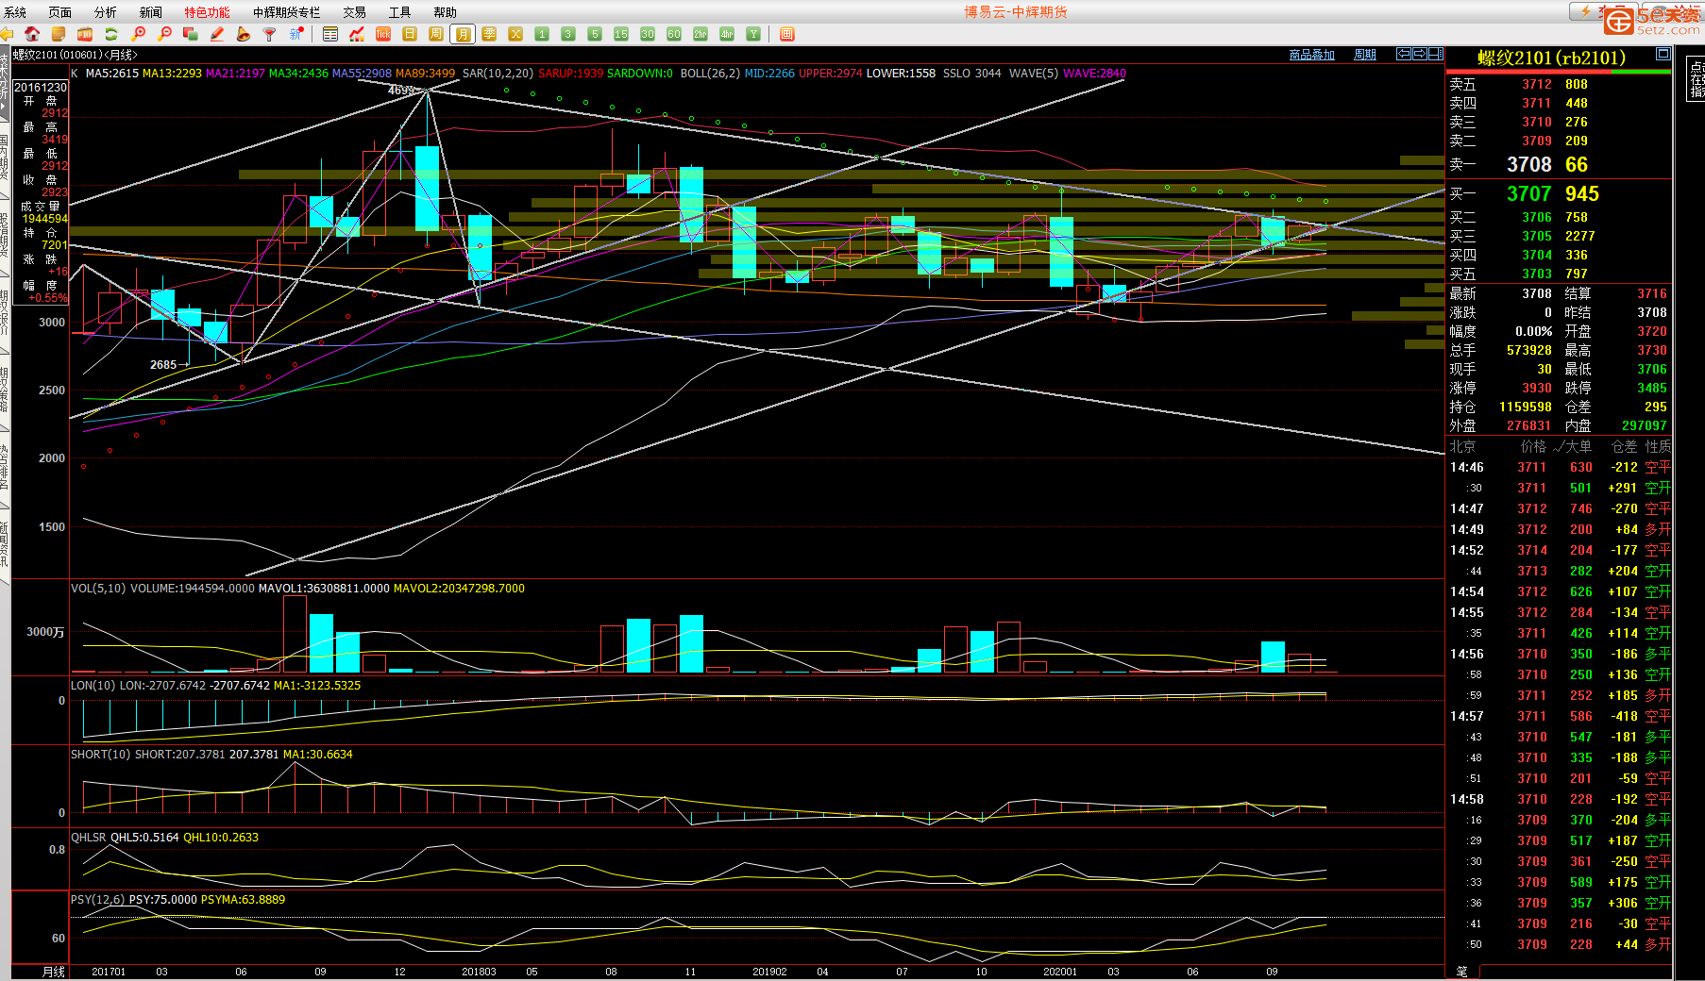Select the 1-minute period button
Viewport: 1705px width, 981px height.
[x=542, y=34]
